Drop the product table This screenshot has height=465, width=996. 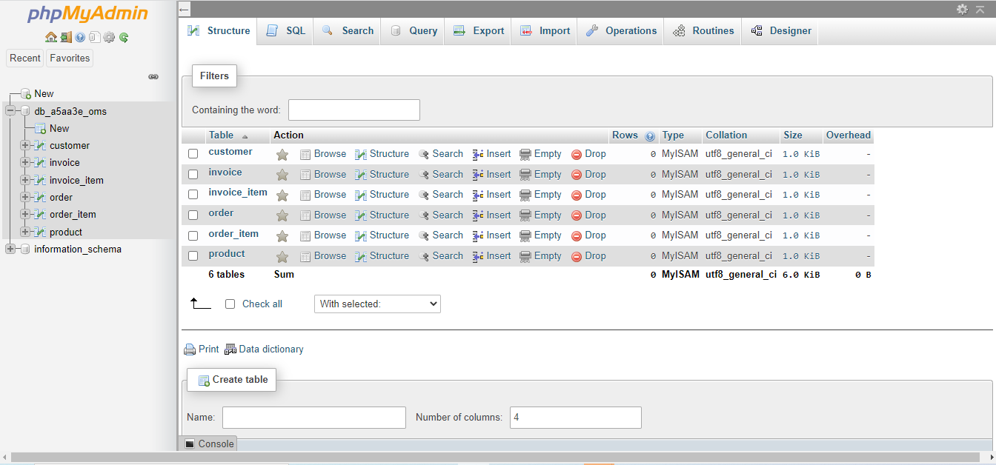[x=588, y=256]
